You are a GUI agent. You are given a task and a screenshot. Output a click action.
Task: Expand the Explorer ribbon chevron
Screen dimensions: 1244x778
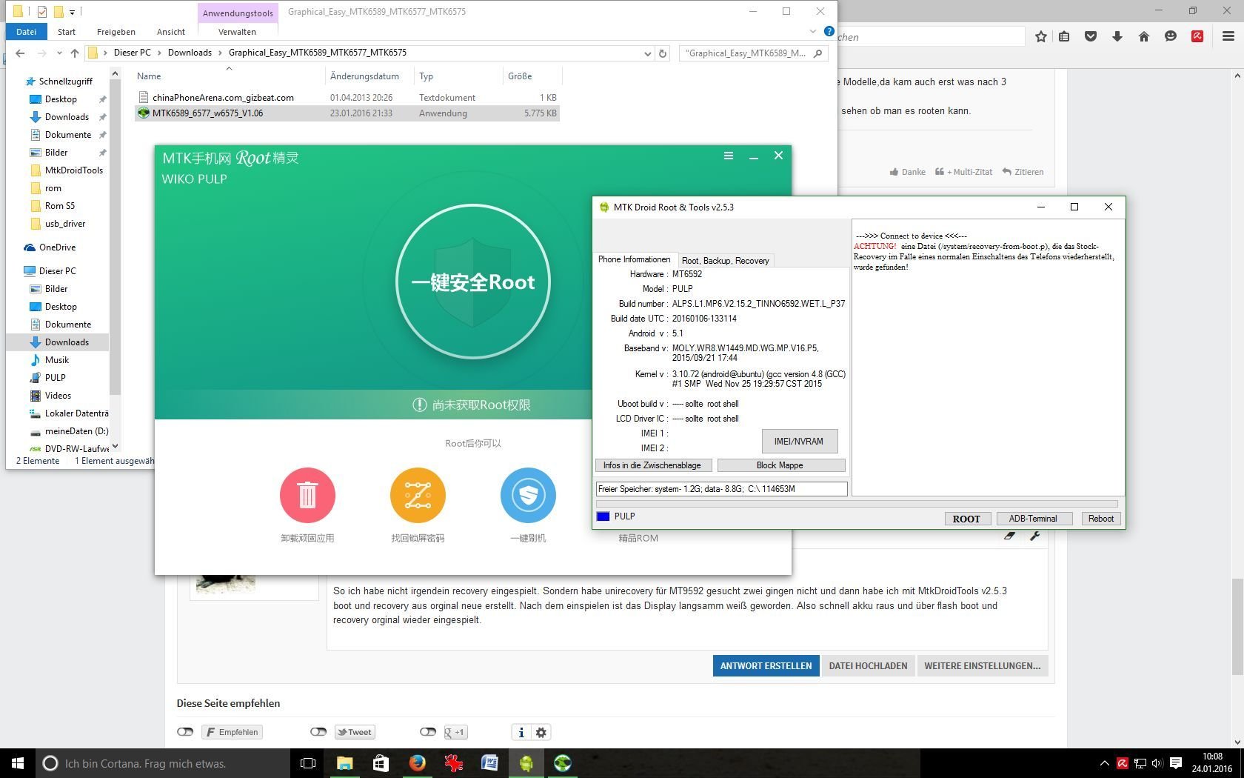click(813, 32)
